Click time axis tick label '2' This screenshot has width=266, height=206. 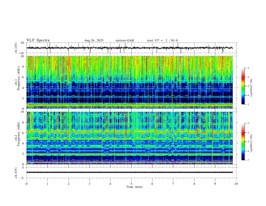69,184
